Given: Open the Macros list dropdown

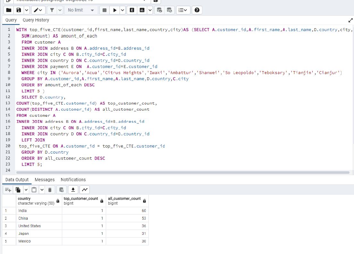Looking at the screenshot, I should [183, 10].
